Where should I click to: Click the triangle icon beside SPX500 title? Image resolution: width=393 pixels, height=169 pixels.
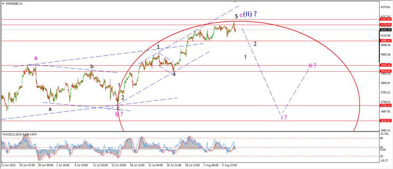(x=3, y=4)
